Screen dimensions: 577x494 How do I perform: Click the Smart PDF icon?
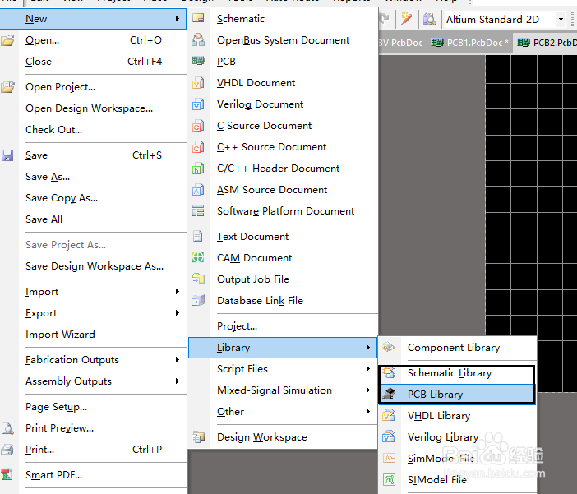[x=7, y=474]
